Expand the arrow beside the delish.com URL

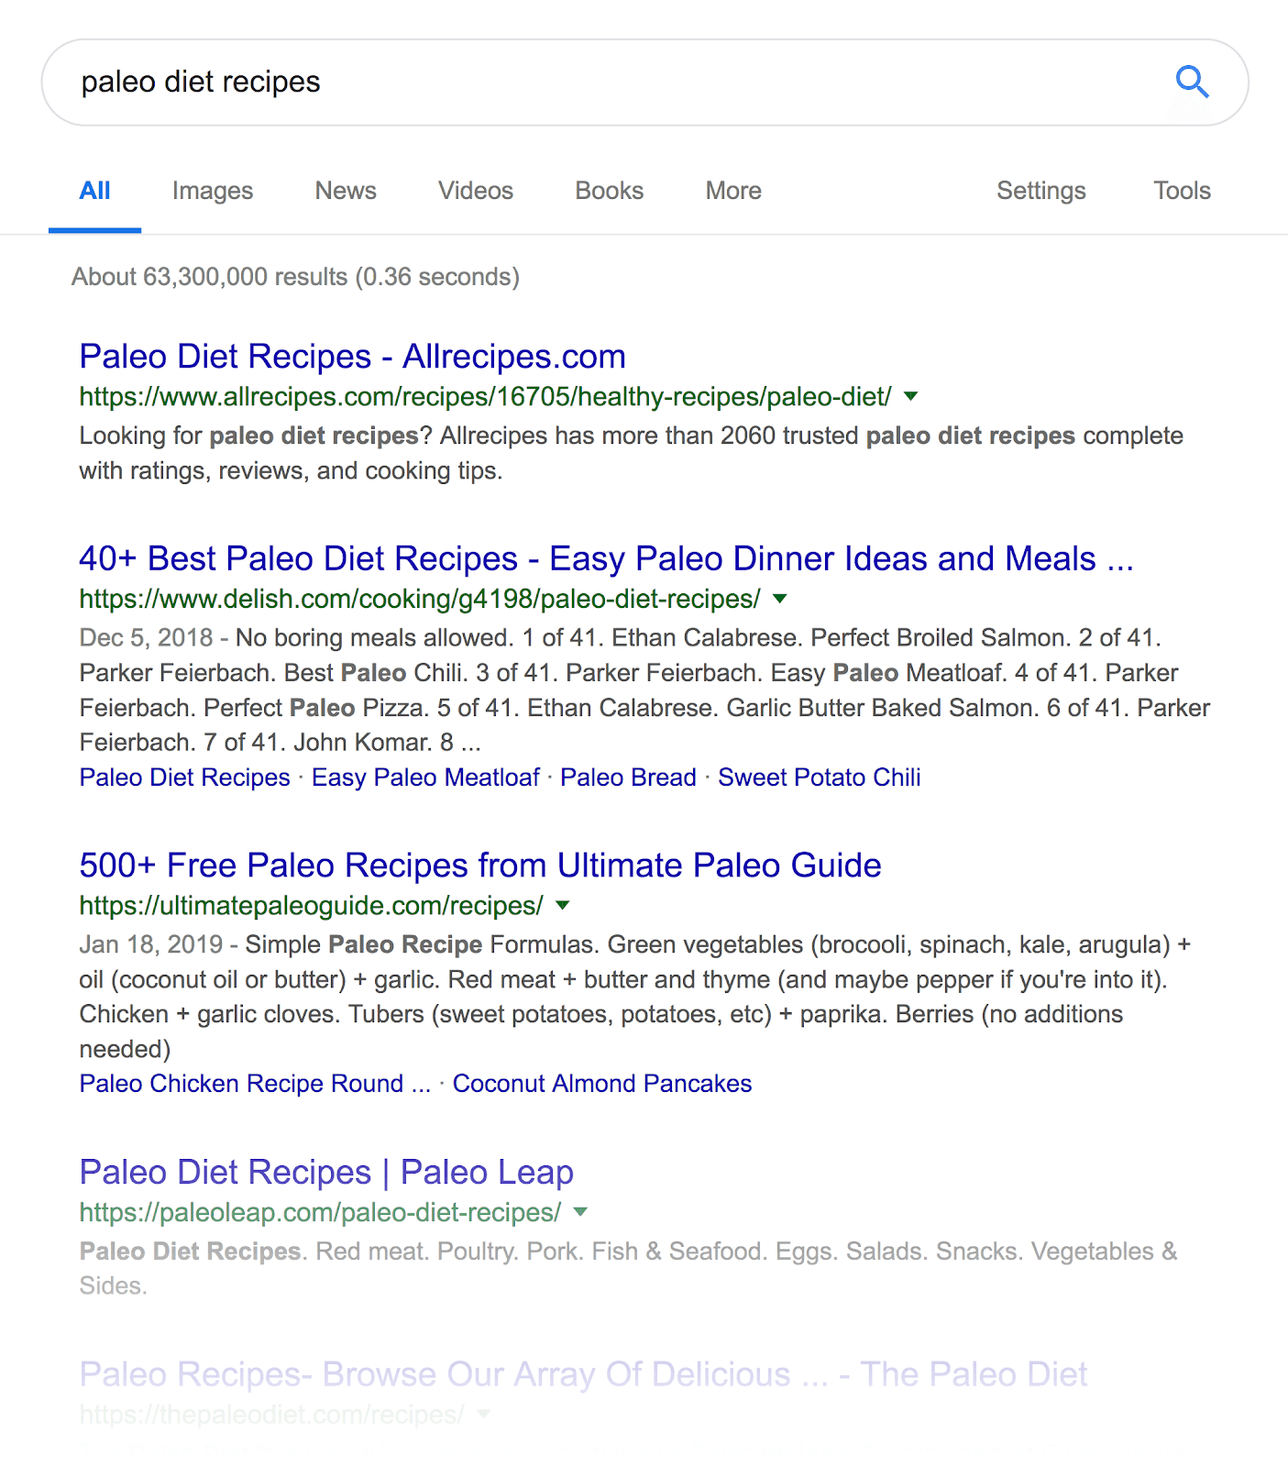pyautogui.click(x=780, y=599)
